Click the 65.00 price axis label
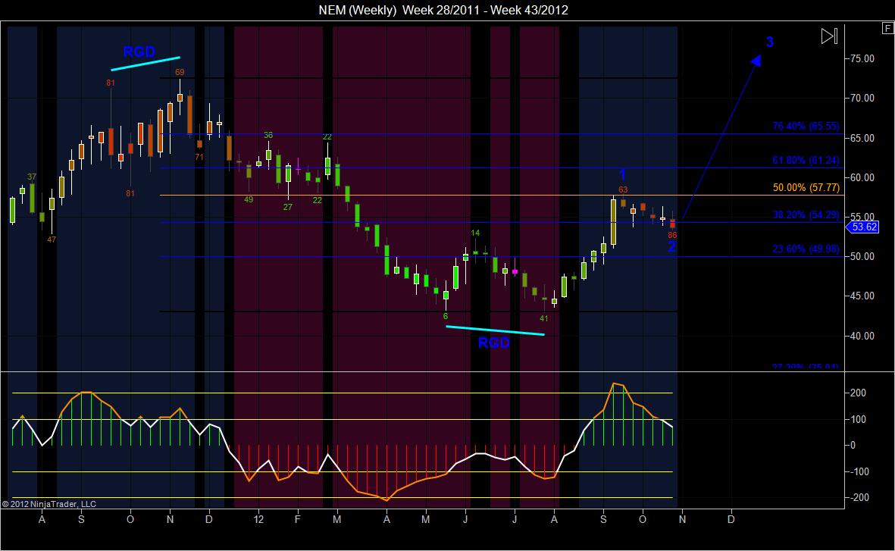 click(x=862, y=138)
